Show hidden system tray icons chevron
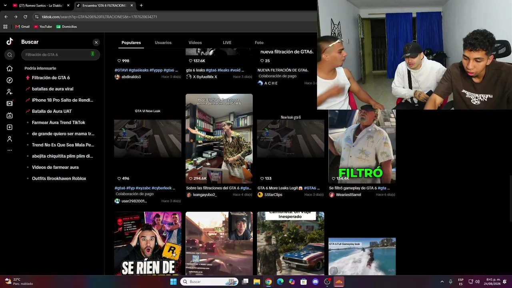 coord(442,282)
